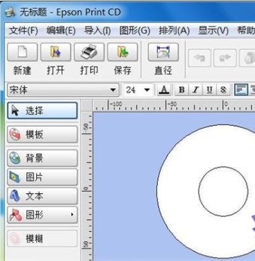Click the Open (打开) folder icon
Image resolution: width=255 pixels, height=261 pixels.
click(x=56, y=52)
